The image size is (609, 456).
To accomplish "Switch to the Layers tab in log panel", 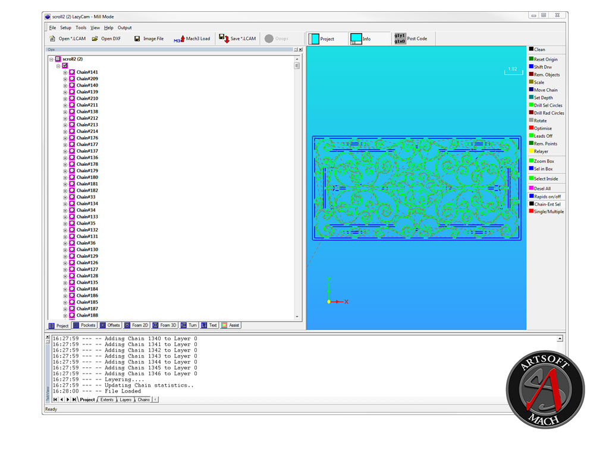I will point(125,400).
